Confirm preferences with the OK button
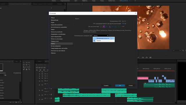This screenshot has width=186, height=105. pos(120,85)
